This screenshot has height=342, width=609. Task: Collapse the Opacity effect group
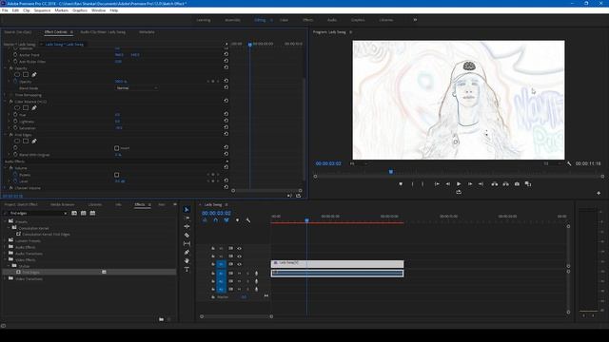(x=6, y=68)
